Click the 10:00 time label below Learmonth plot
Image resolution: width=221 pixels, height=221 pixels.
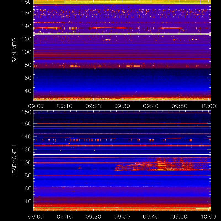tap(208, 217)
